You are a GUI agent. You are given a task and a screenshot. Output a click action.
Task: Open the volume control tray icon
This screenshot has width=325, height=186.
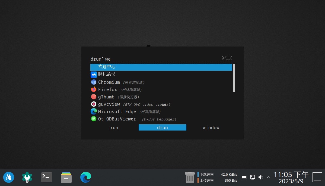pos(260,177)
